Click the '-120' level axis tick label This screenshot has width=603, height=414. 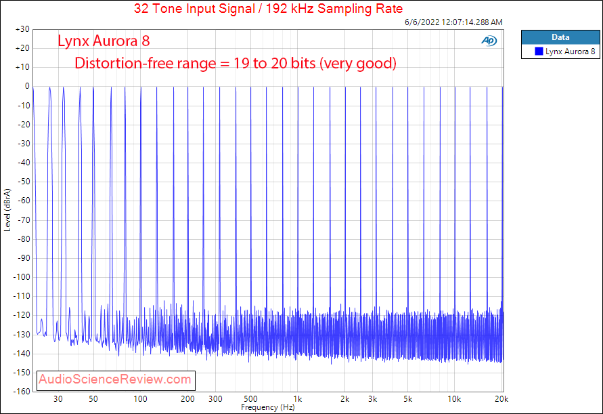coord(22,315)
